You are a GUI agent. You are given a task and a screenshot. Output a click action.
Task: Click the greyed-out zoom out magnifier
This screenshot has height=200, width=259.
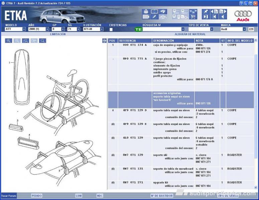click(x=17, y=41)
